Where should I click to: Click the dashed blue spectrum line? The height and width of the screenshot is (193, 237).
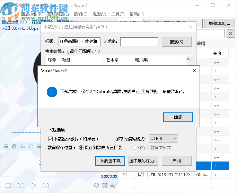pos(26,132)
